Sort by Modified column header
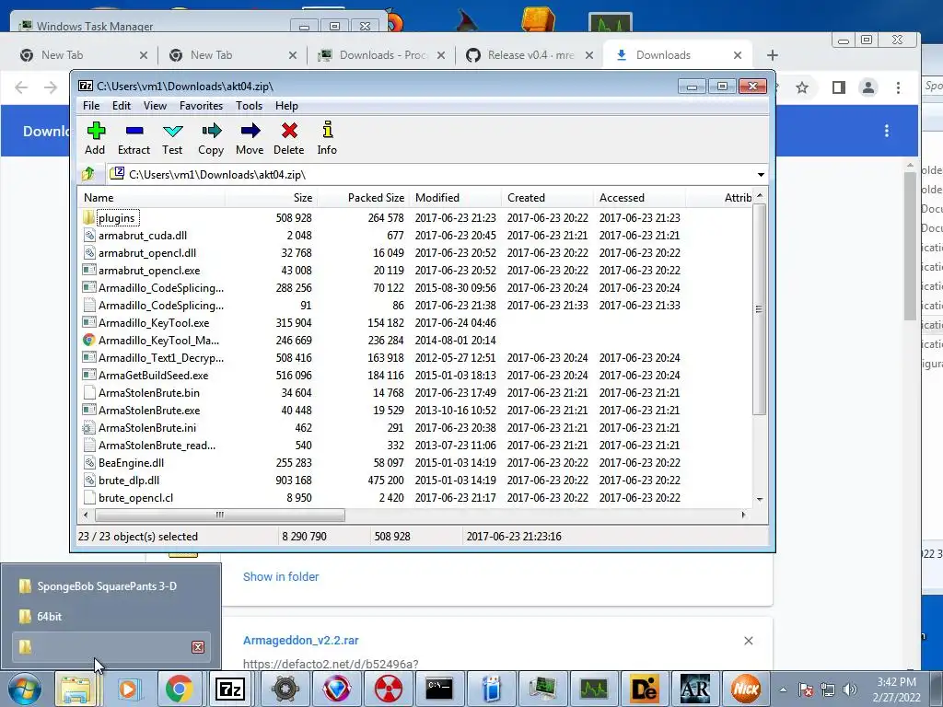Image resolution: width=943 pixels, height=707 pixels. point(456,198)
